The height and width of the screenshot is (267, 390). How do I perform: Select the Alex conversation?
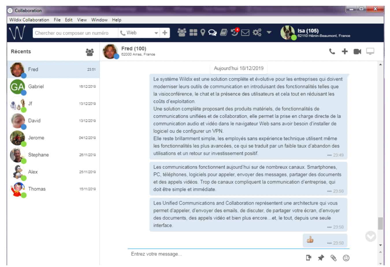coord(53,172)
